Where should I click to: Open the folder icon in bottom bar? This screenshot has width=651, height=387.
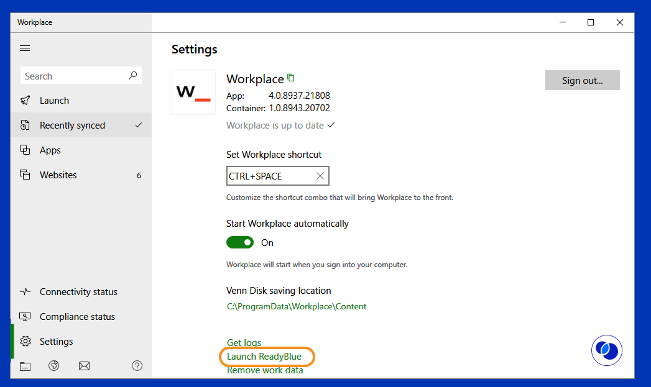coord(25,367)
